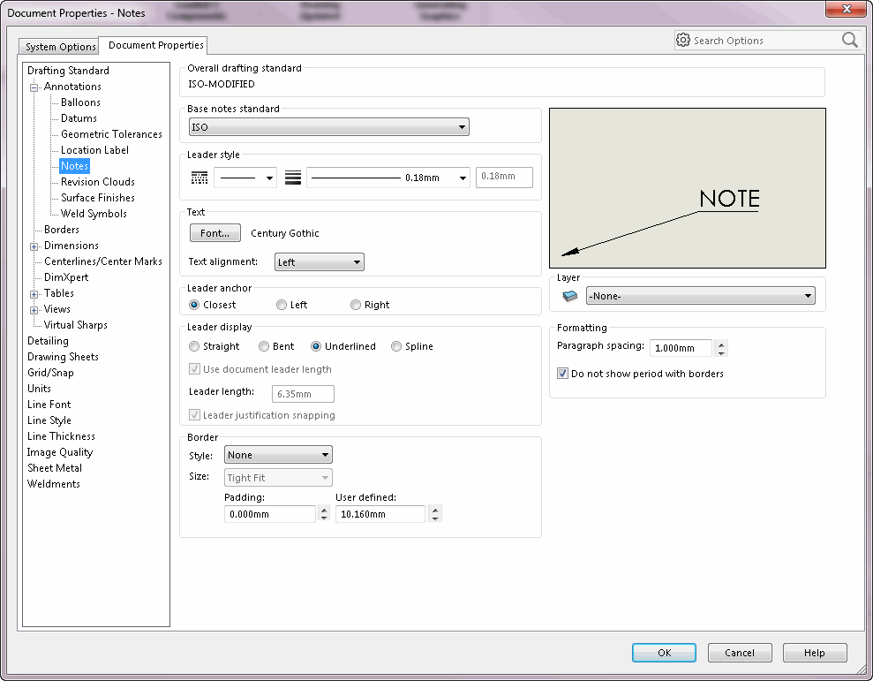873x681 pixels.
Task: Open Drawing Sheets settings
Action: tap(63, 357)
